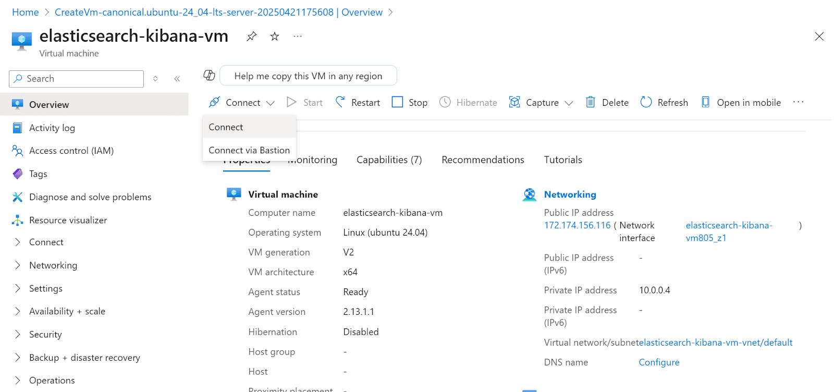
Task: Click public IP 172.174.156.116 link
Action: 577,225
